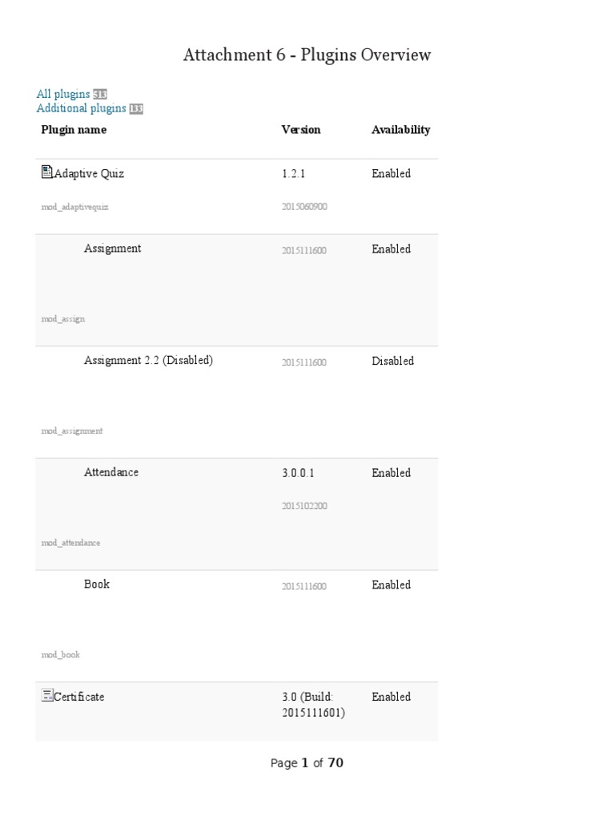Click the Attachment 6 - Plugins Overview title
Viewport: 615px width, 821px height.
[x=307, y=55]
